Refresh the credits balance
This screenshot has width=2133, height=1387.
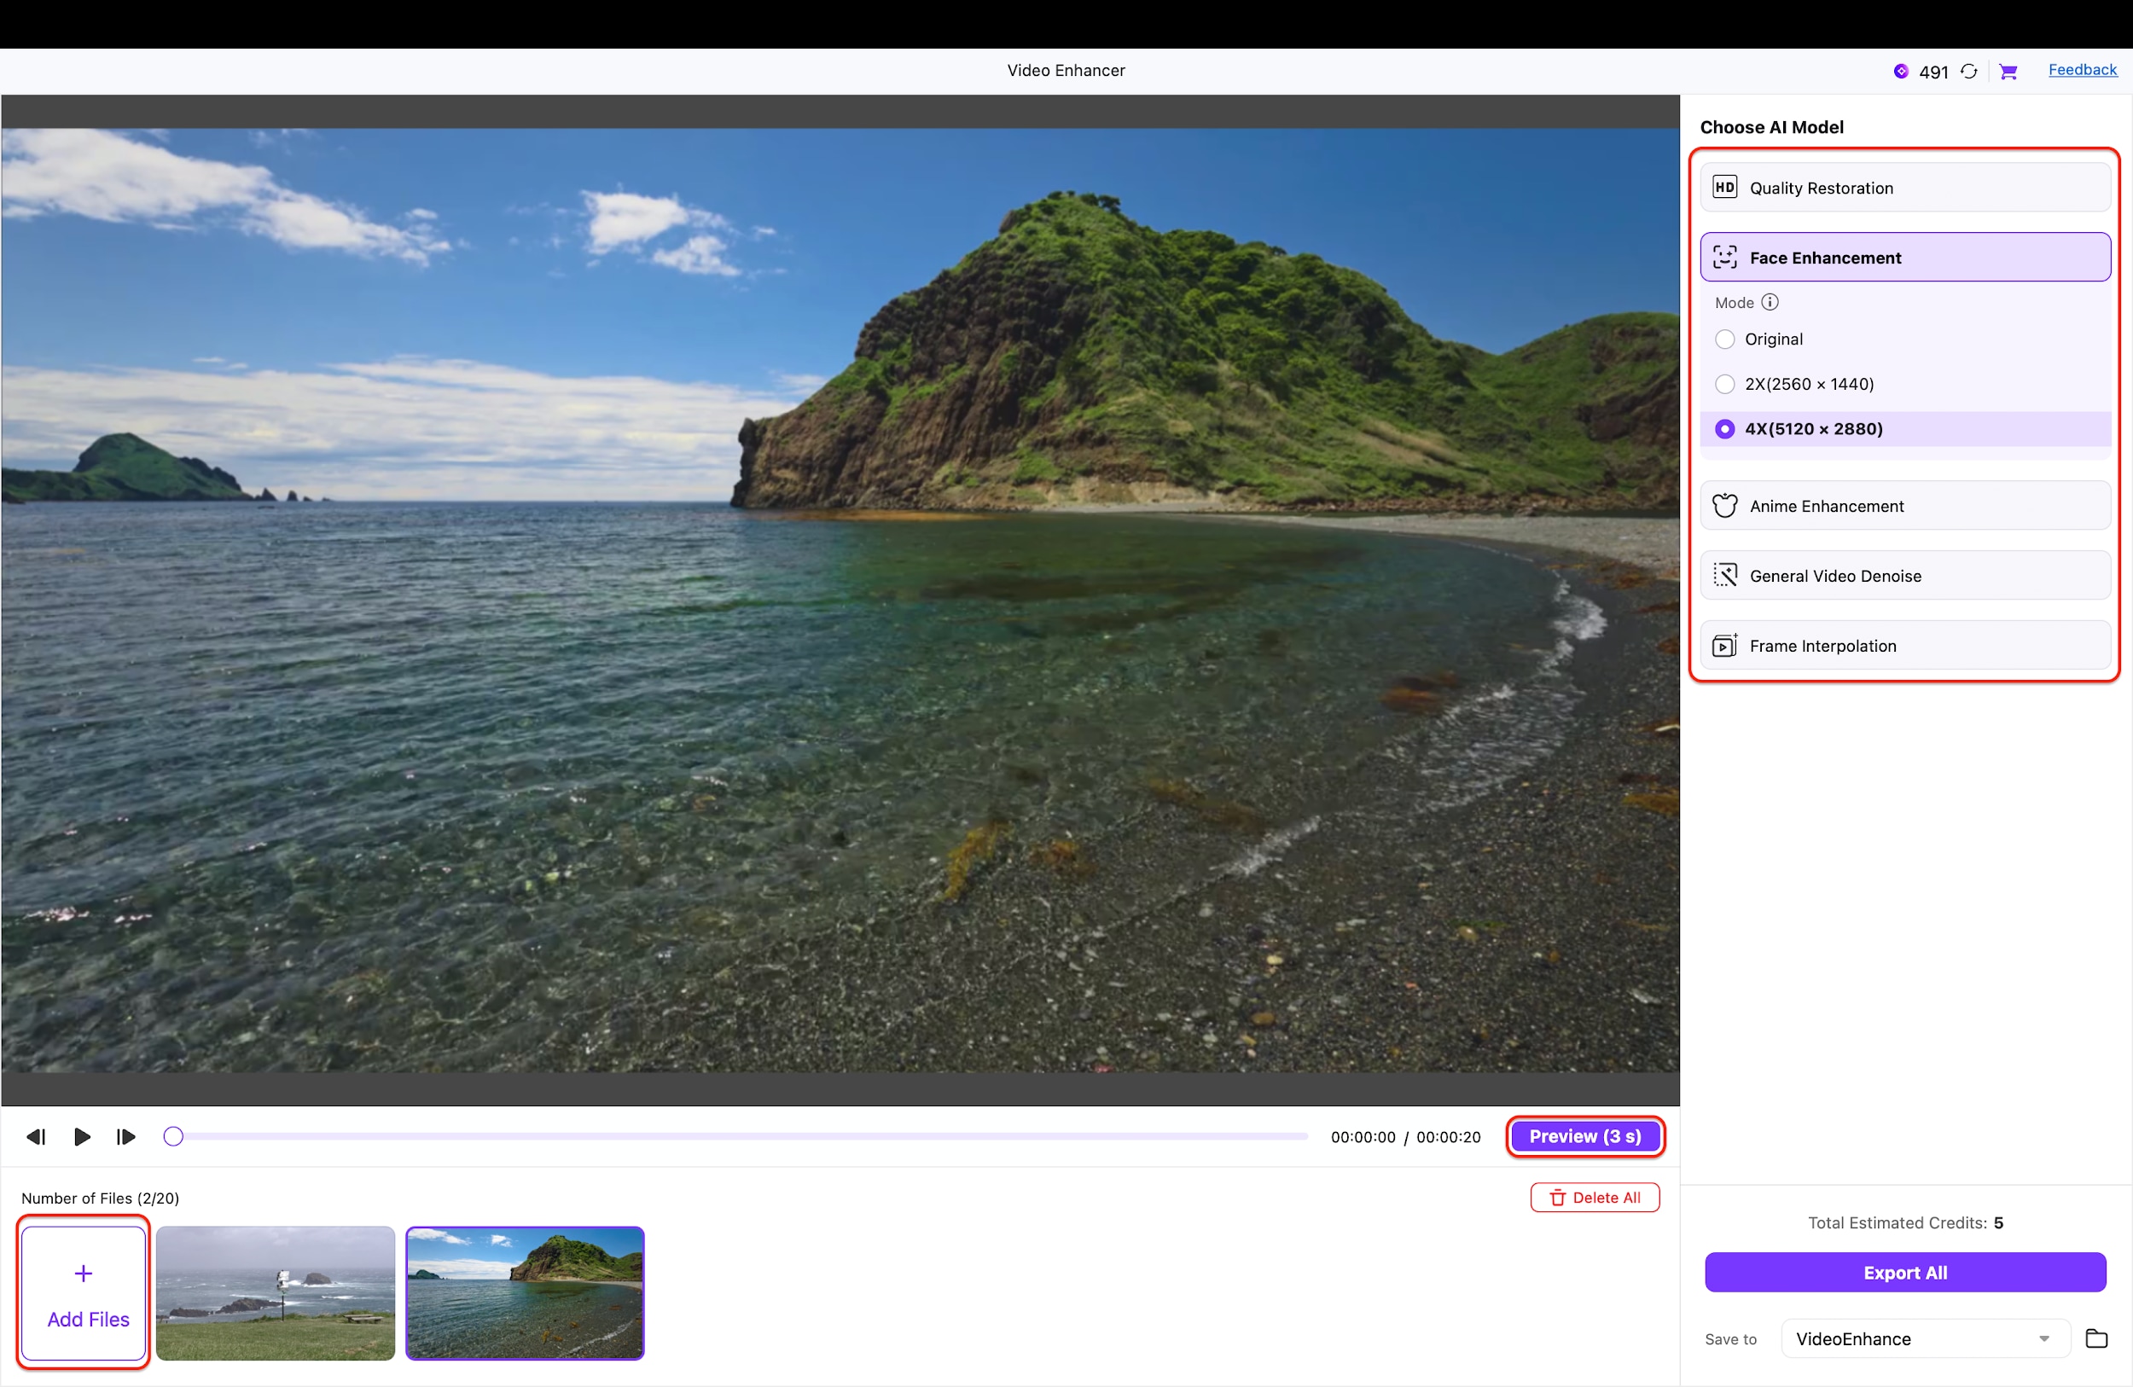tap(1968, 71)
